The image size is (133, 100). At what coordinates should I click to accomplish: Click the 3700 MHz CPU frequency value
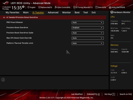114,24
